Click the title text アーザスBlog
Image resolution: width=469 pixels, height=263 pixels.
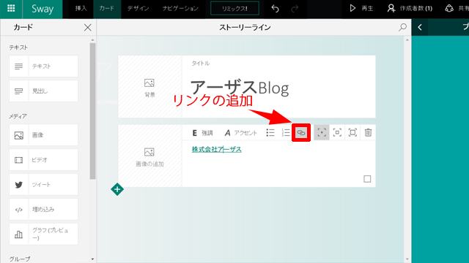240,88
